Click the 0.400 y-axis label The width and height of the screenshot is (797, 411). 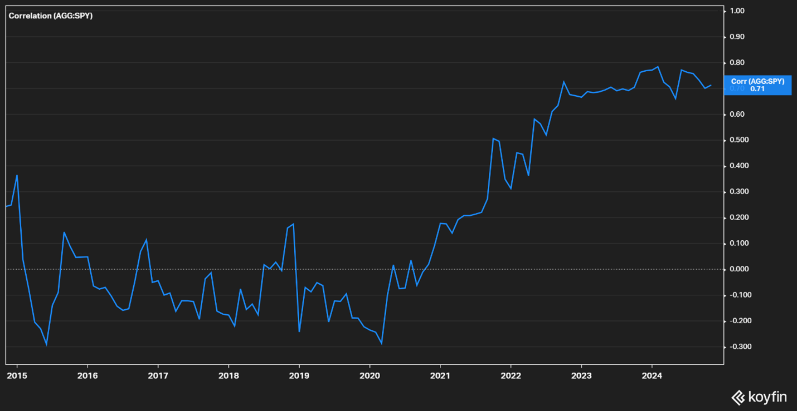pyautogui.click(x=738, y=166)
